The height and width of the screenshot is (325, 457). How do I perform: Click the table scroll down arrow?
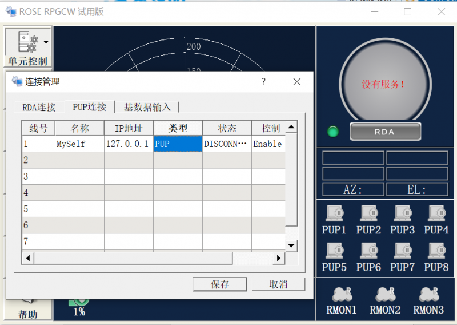[x=291, y=245]
